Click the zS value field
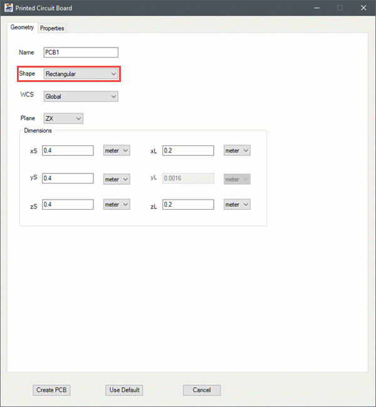376x407 pixels. pos(68,205)
